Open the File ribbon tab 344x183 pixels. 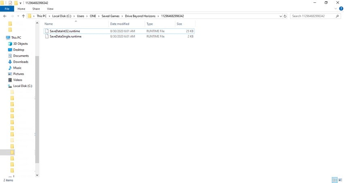[x=7, y=9]
